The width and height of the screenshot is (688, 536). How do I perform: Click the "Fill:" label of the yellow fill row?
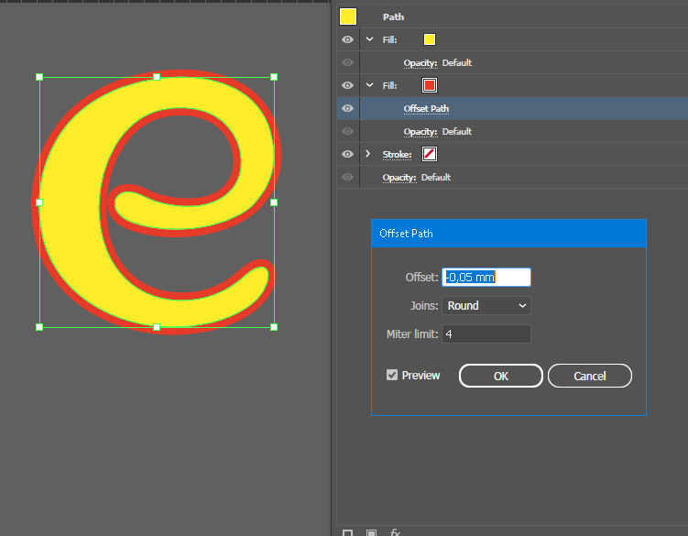pyautogui.click(x=389, y=39)
